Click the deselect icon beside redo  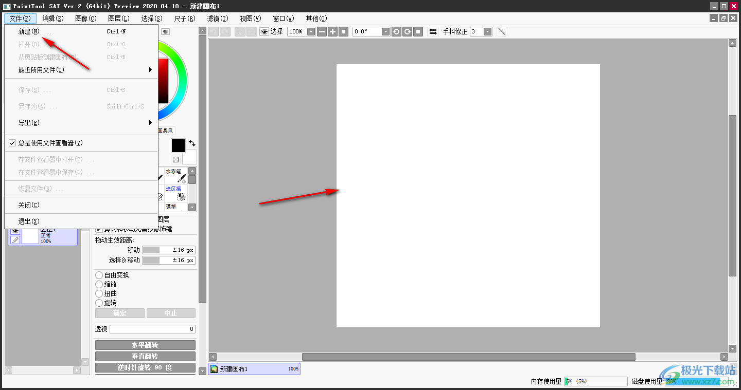[x=240, y=31]
